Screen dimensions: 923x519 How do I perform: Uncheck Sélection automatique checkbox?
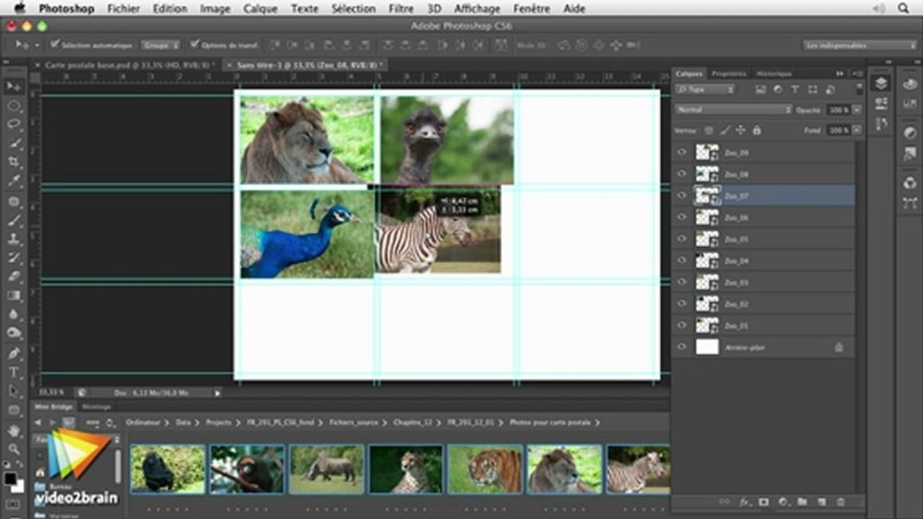pyautogui.click(x=55, y=45)
